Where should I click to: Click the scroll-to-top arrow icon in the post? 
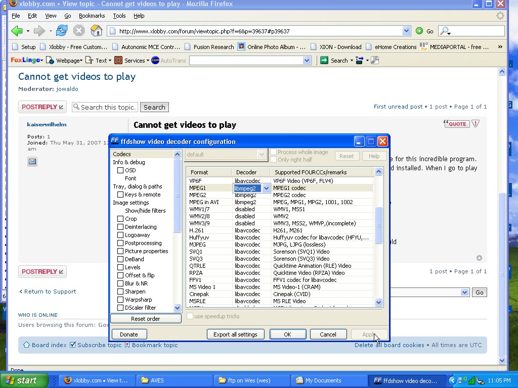pos(480,258)
